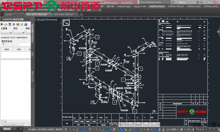Toggle ortho mode in the status bar
Viewport: 220px width, 132px height.
(x=86, y=129)
